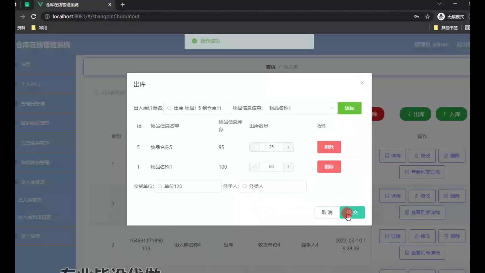Click 删除 button in table row 3
This screenshot has width=485, height=273.
452,236
